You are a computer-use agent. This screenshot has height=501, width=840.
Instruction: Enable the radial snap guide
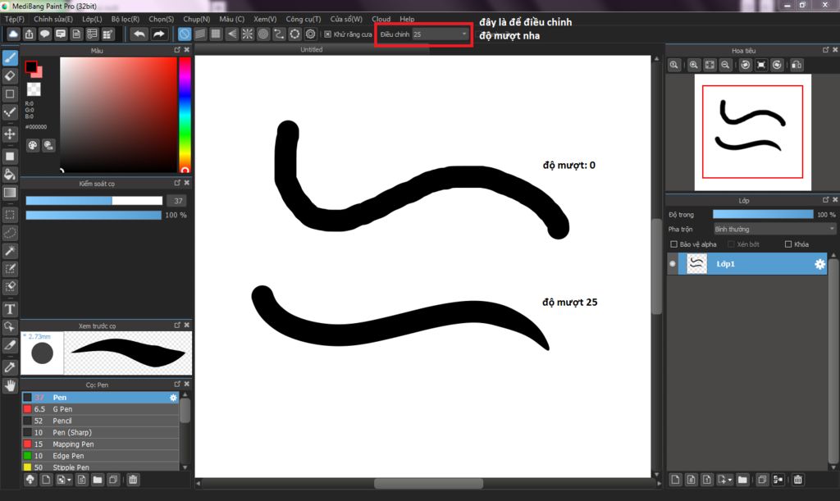click(x=248, y=34)
